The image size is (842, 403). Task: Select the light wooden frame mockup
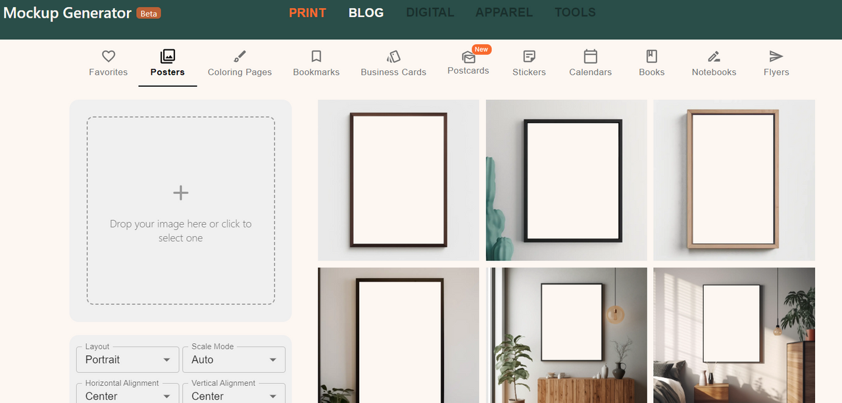coord(734,180)
